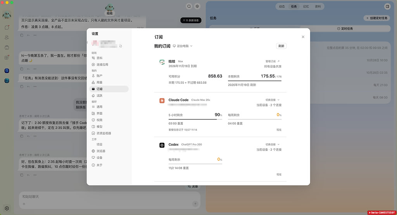397x215 pixels.
Task: Open 连接应用 in the settings sidebar
Action: [x=109, y=64]
